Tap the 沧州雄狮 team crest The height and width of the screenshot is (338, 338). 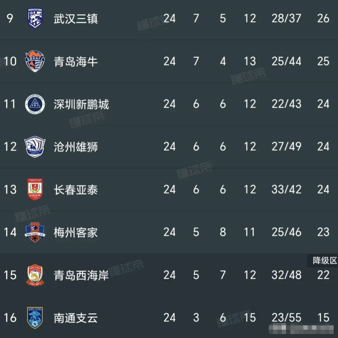(x=35, y=147)
